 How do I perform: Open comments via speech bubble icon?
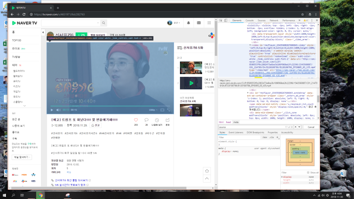(146, 120)
